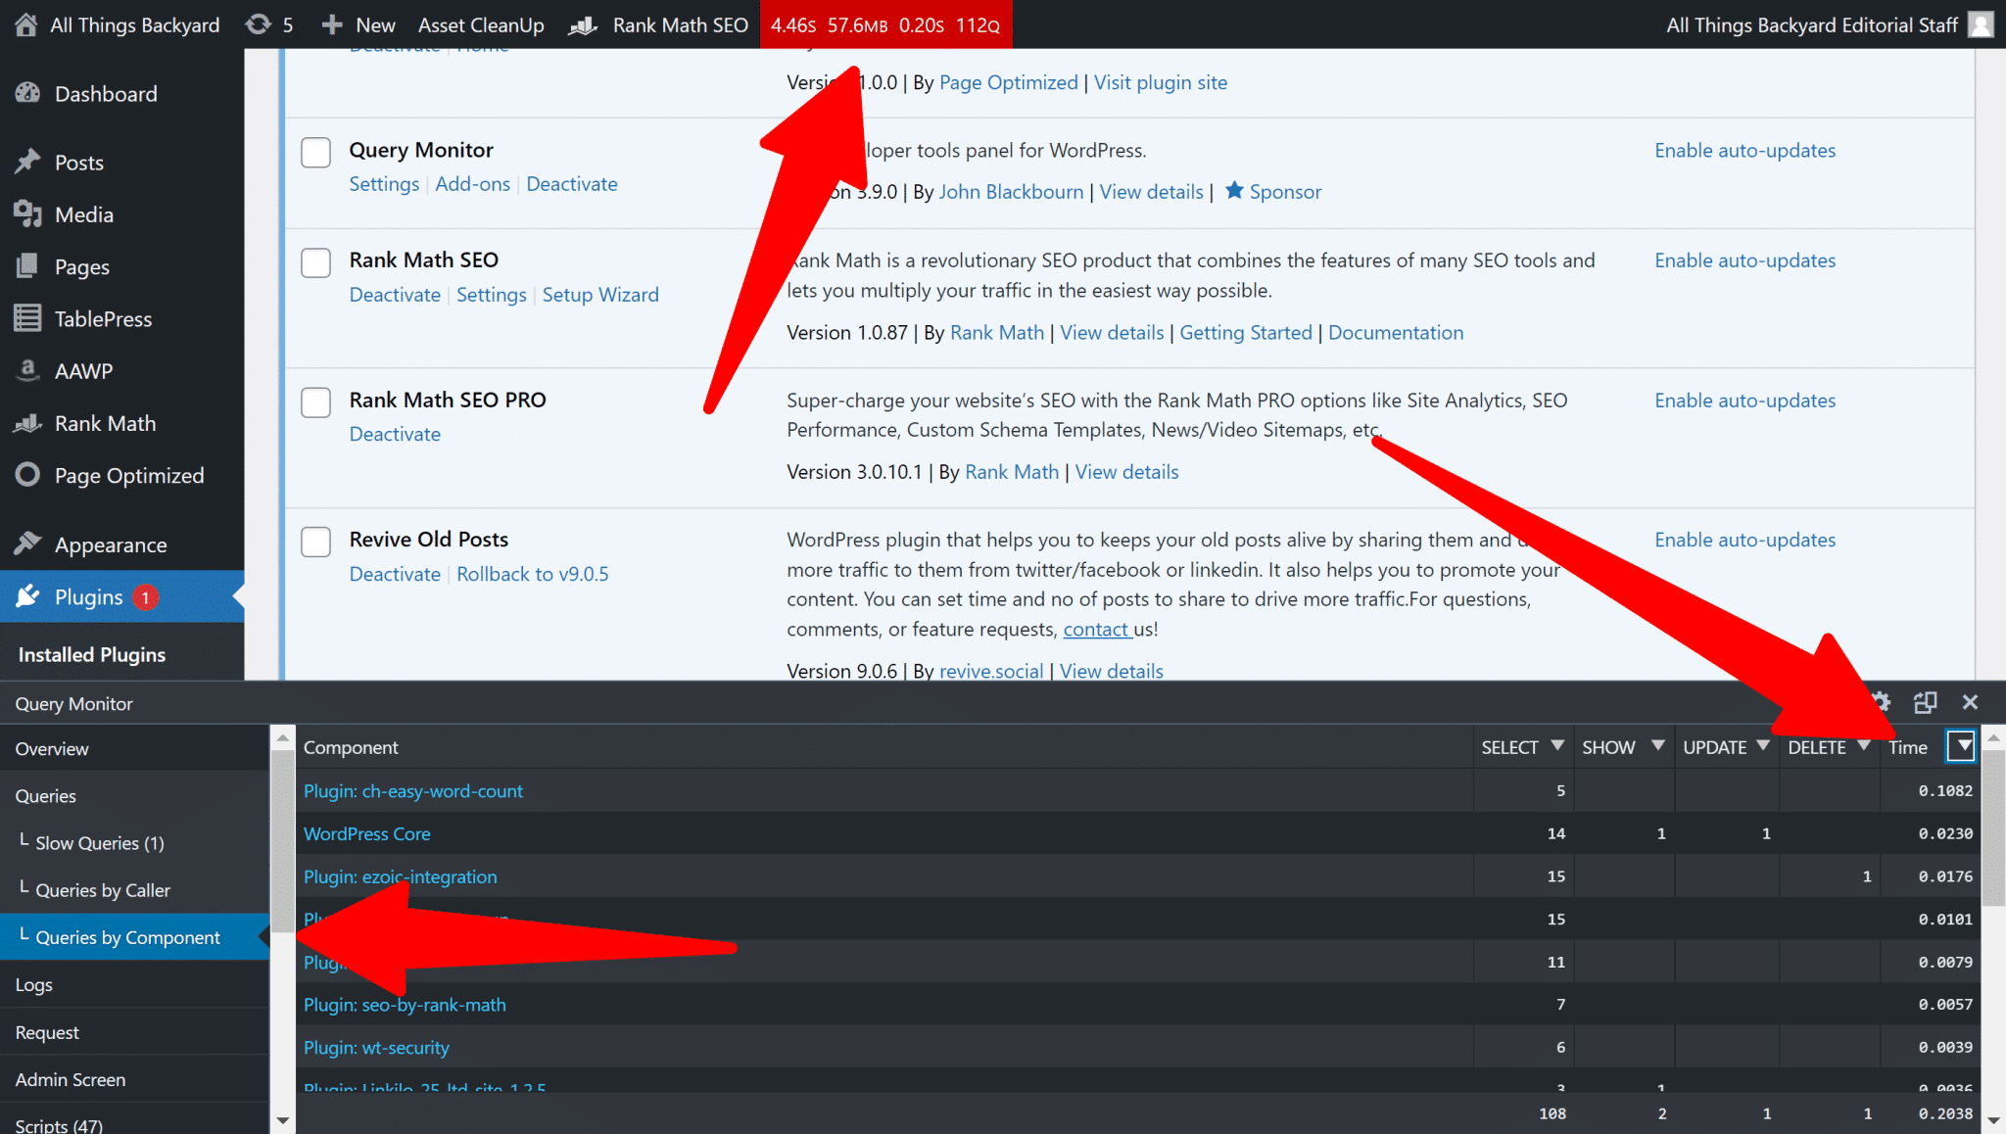Toggle the Time column sort arrow

pyautogui.click(x=1962, y=746)
